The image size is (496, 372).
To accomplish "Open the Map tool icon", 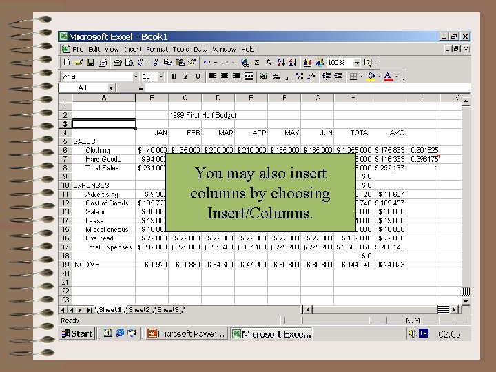I will (320, 62).
